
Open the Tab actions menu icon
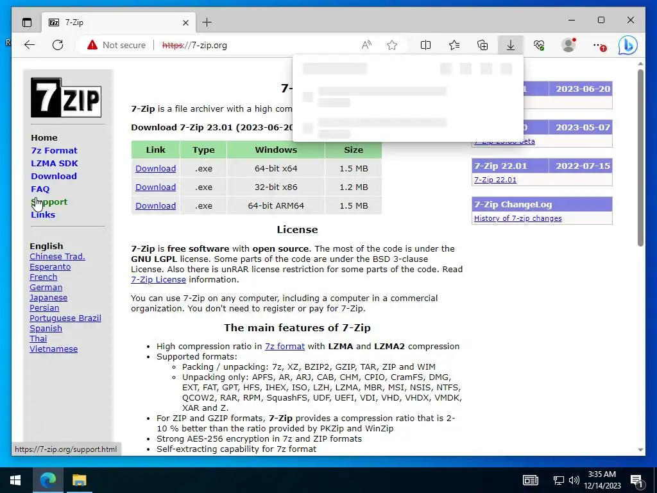pos(27,22)
